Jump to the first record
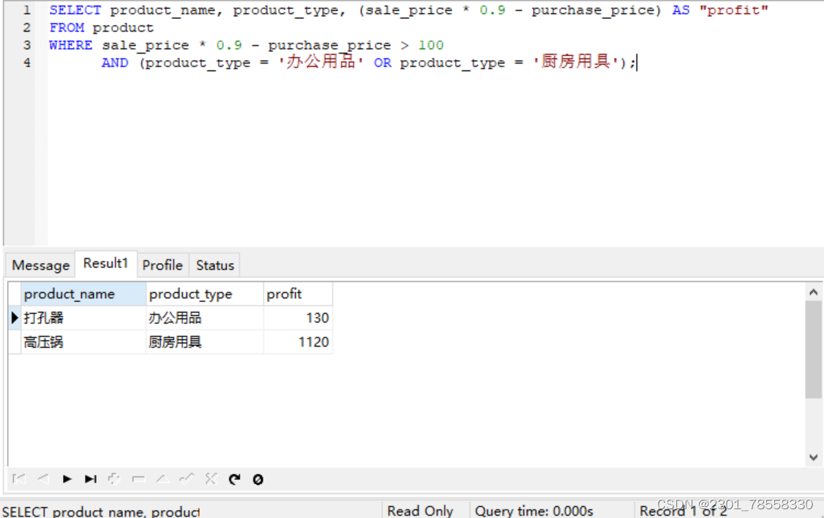The image size is (824, 518). (19, 479)
